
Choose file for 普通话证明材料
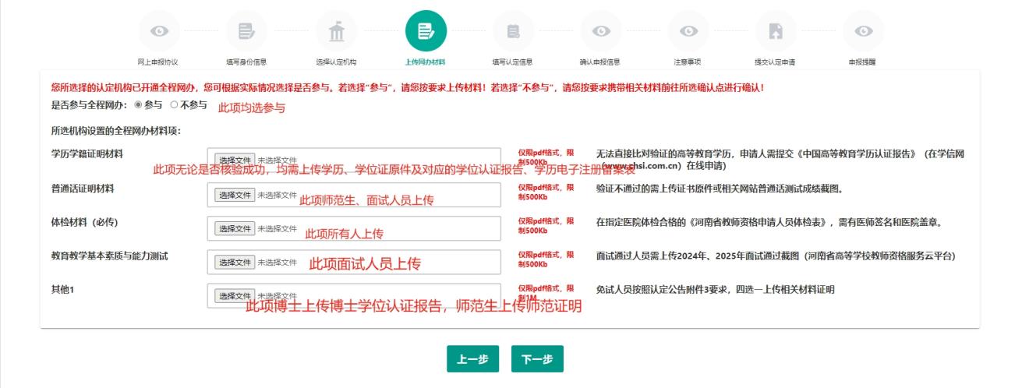pyautogui.click(x=235, y=195)
